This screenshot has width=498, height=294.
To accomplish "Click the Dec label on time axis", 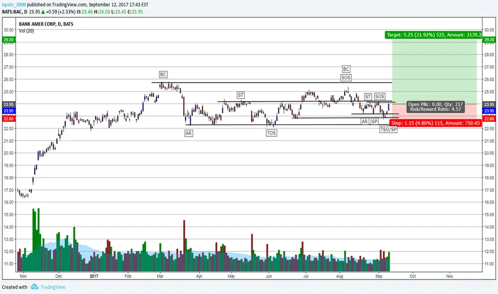I will [x=59, y=276].
